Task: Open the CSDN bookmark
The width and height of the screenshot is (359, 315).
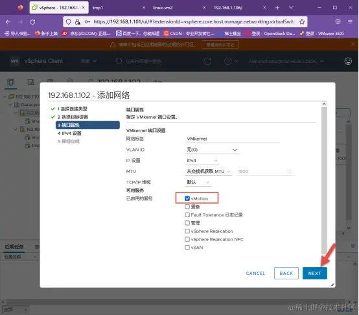Action: [x=189, y=34]
